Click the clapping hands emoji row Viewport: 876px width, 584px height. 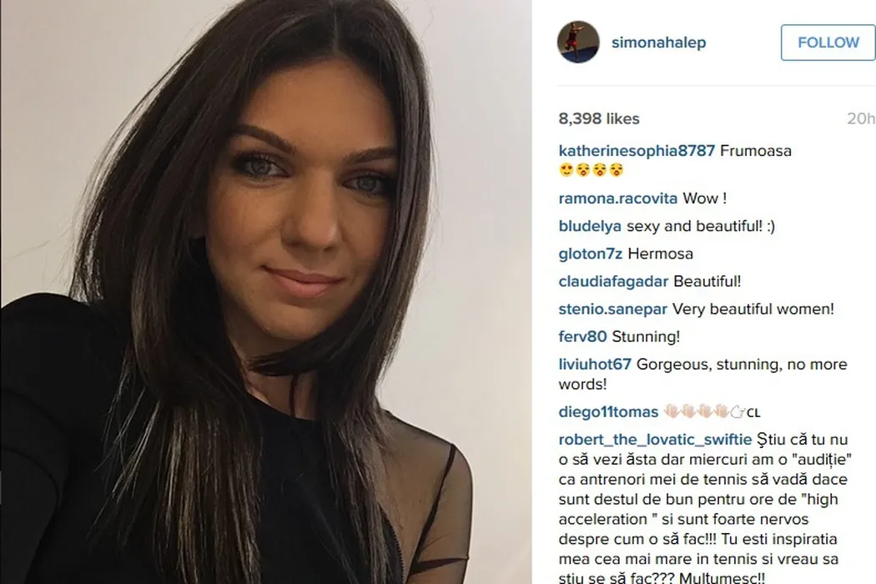(x=696, y=412)
